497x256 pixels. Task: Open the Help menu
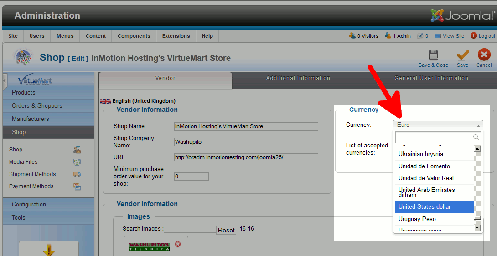(x=207, y=36)
